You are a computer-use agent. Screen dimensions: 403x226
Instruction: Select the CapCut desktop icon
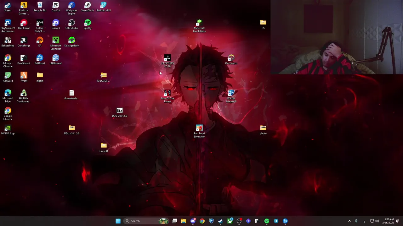pyautogui.click(x=56, y=7)
